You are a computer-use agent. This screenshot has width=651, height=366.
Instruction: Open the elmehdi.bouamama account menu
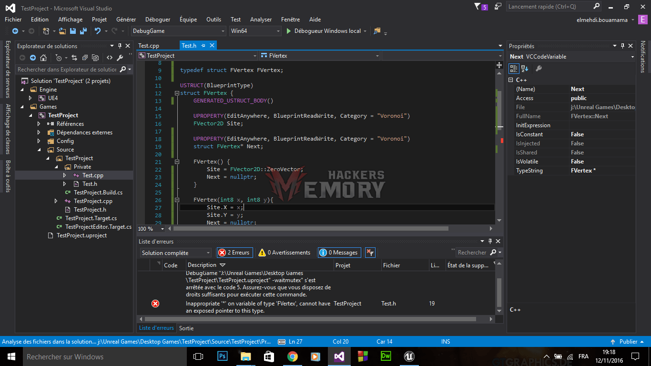pyautogui.click(x=605, y=20)
